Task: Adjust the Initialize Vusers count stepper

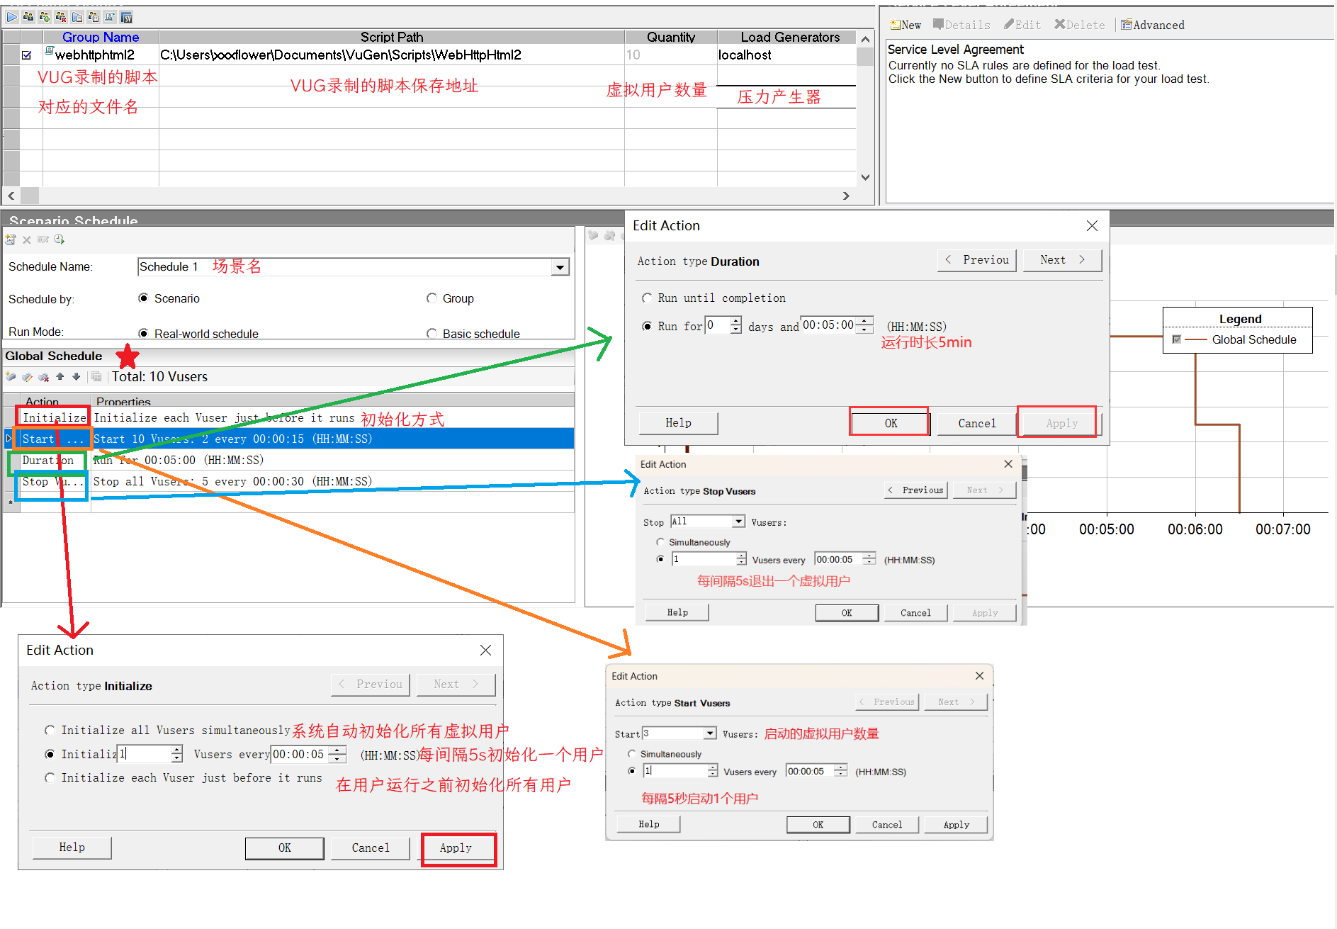Action: click(x=177, y=754)
